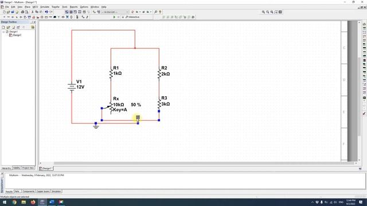Select resistor R3 3kΩ
The width and height of the screenshot is (367, 206).
pos(159,104)
